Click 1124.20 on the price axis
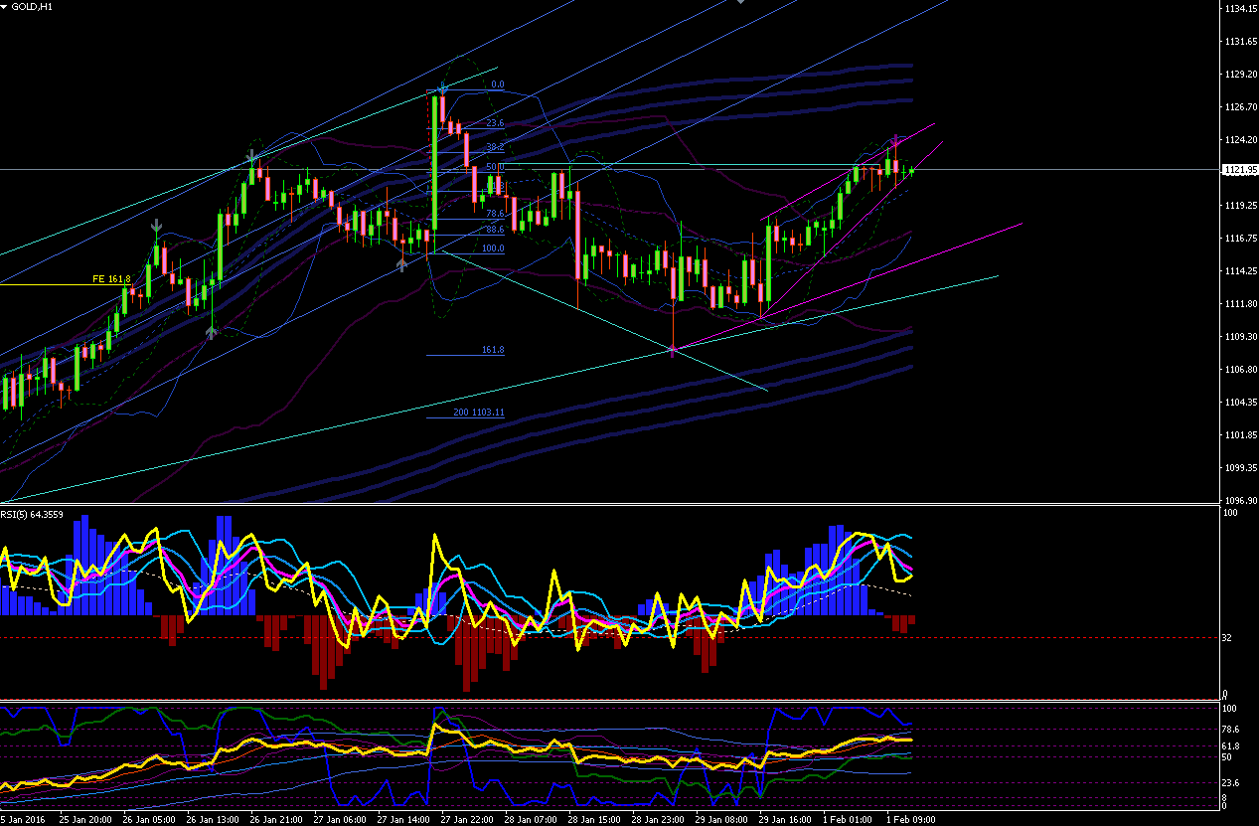Screen dimensions: 1259x826 [x=1239, y=139]
